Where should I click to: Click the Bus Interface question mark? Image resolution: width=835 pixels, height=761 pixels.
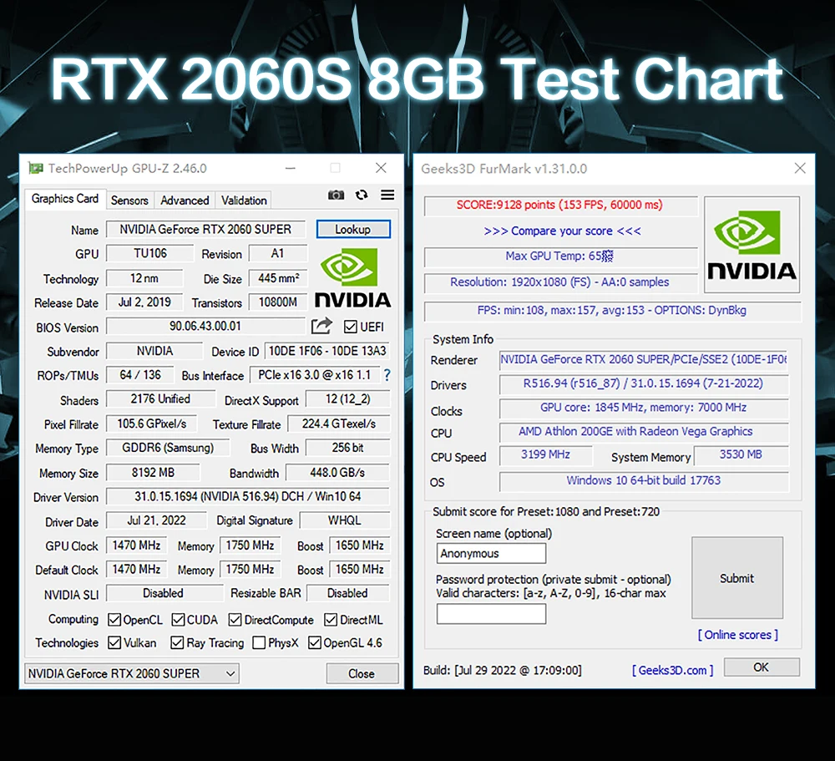click(387, 375)
